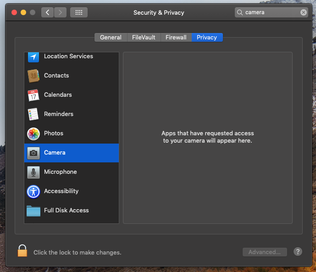Open help with the question mark button
The width and height of the screenshot is (316, 272).
coord(298,252)
